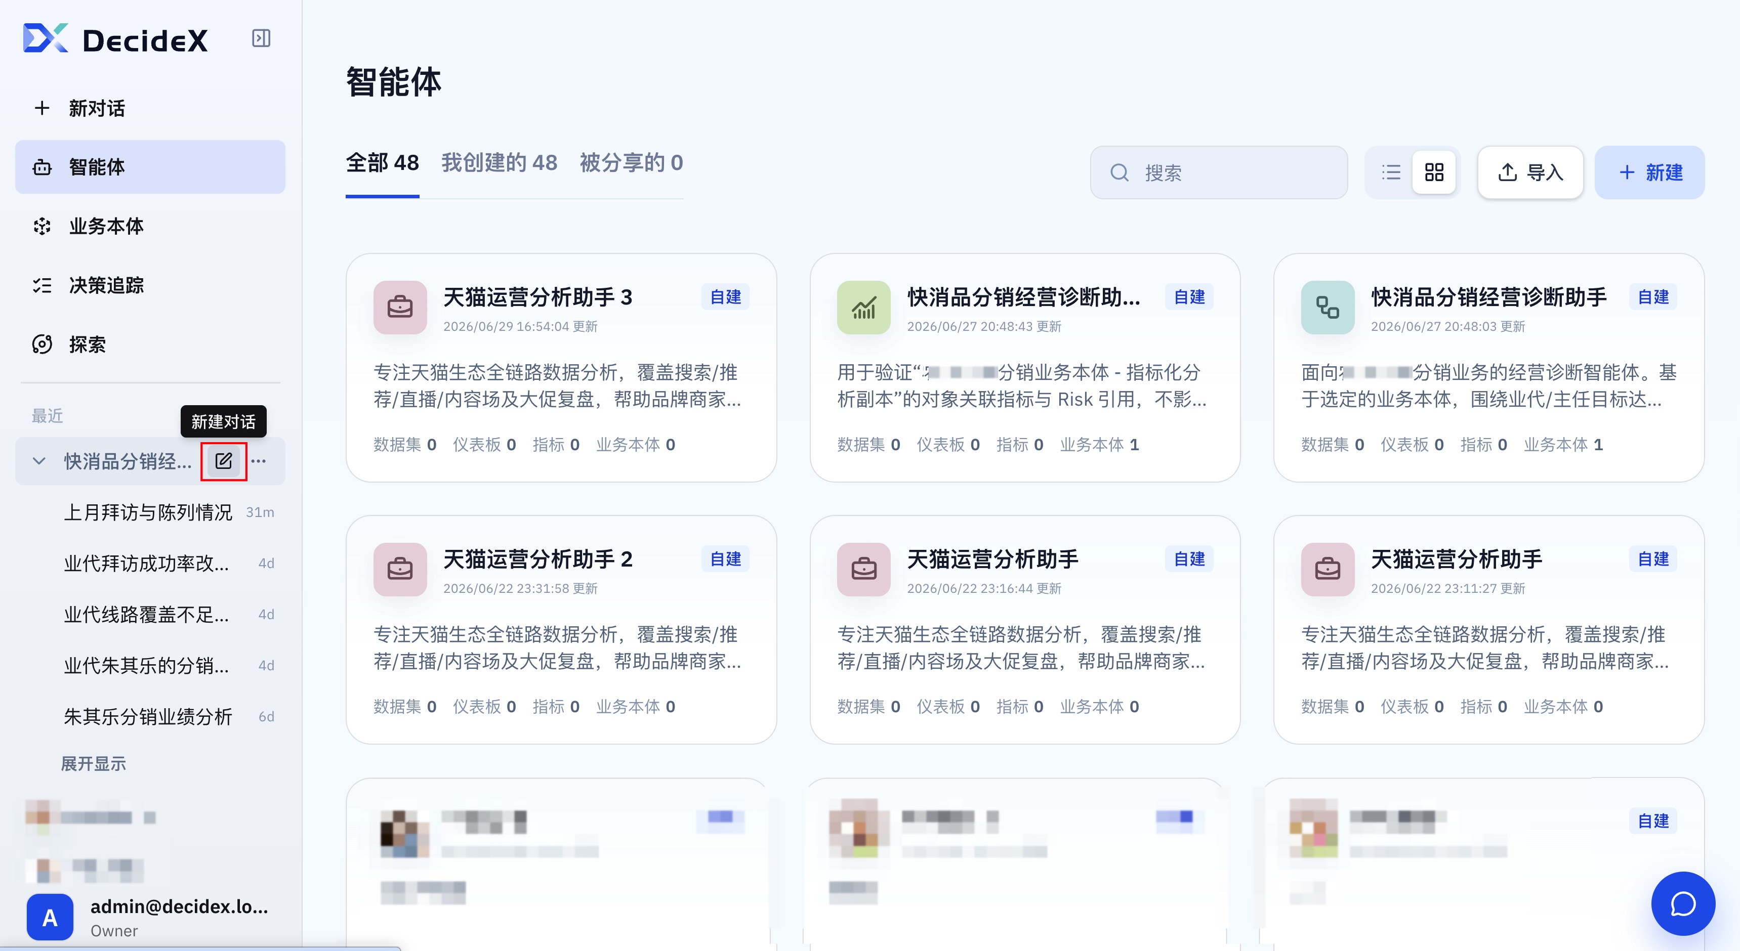1740x951 pixels.
Task: Click the search magnifier icon
Action: click(1119, 173)
